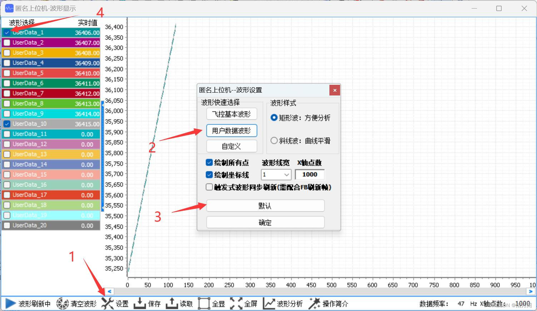Viewport: 537px width, 311px height.
Task: Enable the UserData_17 checkbox
Action: (x=7, y=195)
